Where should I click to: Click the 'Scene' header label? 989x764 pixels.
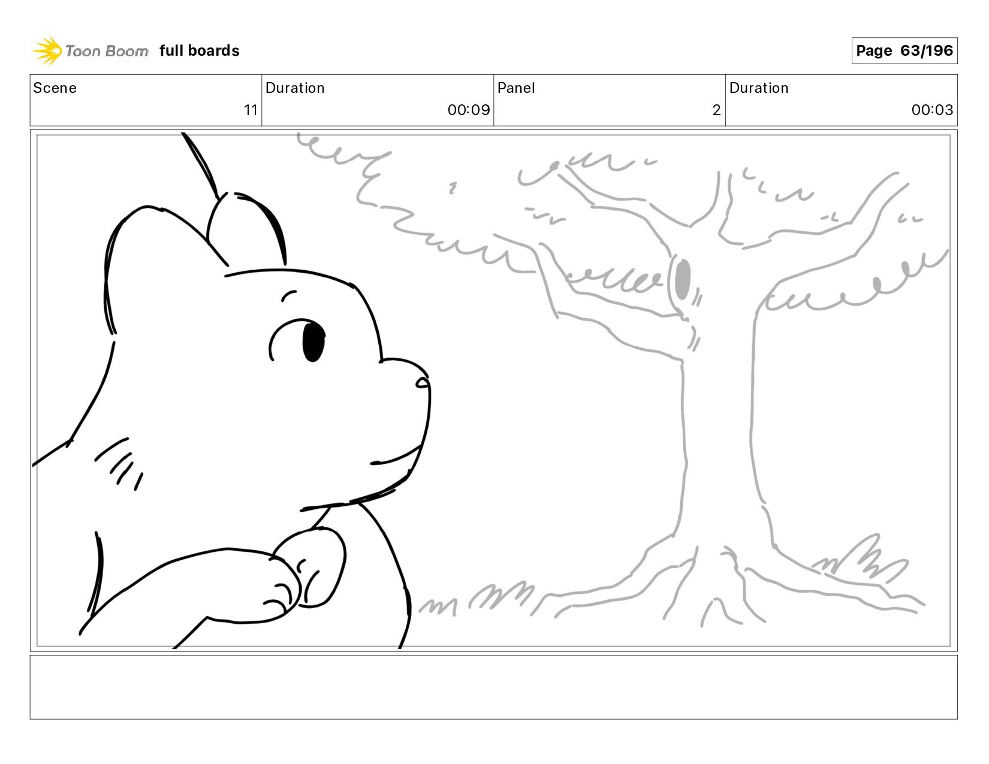55,88
